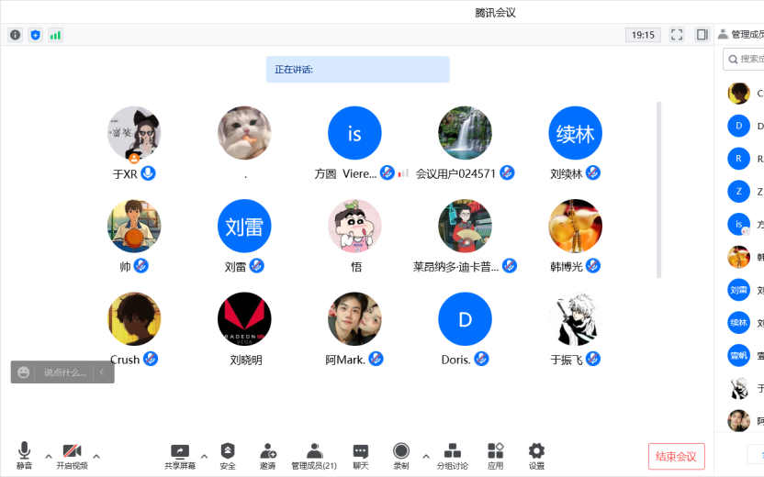
Task: Start recording with 录制
Action: coord(401,456)
